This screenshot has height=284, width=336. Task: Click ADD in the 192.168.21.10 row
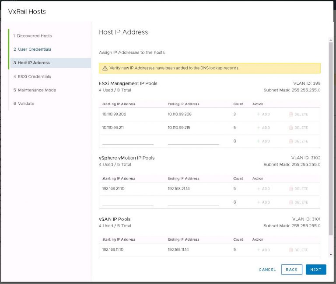click(263, 189)
